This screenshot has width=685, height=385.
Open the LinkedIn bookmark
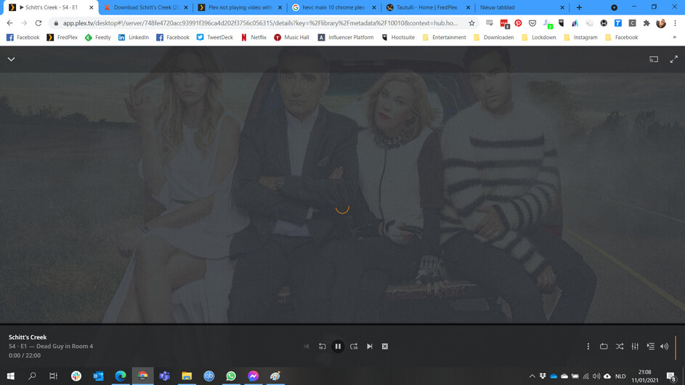[134, 38]
